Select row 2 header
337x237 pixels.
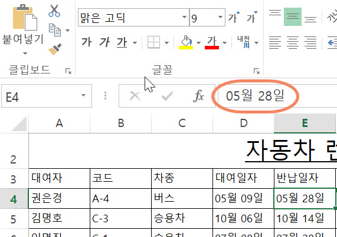coord(14,151)
